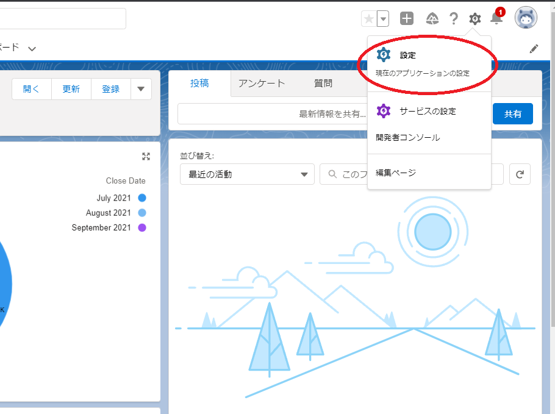Click the magnifier icon in feed search
Image resolution: width=555 pixels, height=414 pixels.
[x=332, y=174]
